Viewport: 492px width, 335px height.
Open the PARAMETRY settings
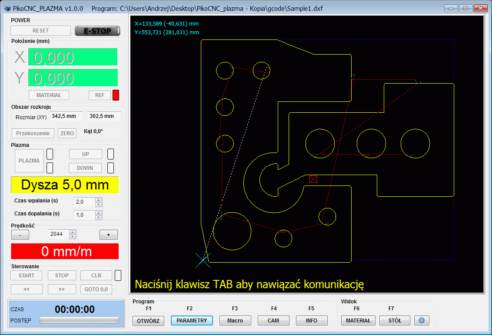click(x=192, y=320)
